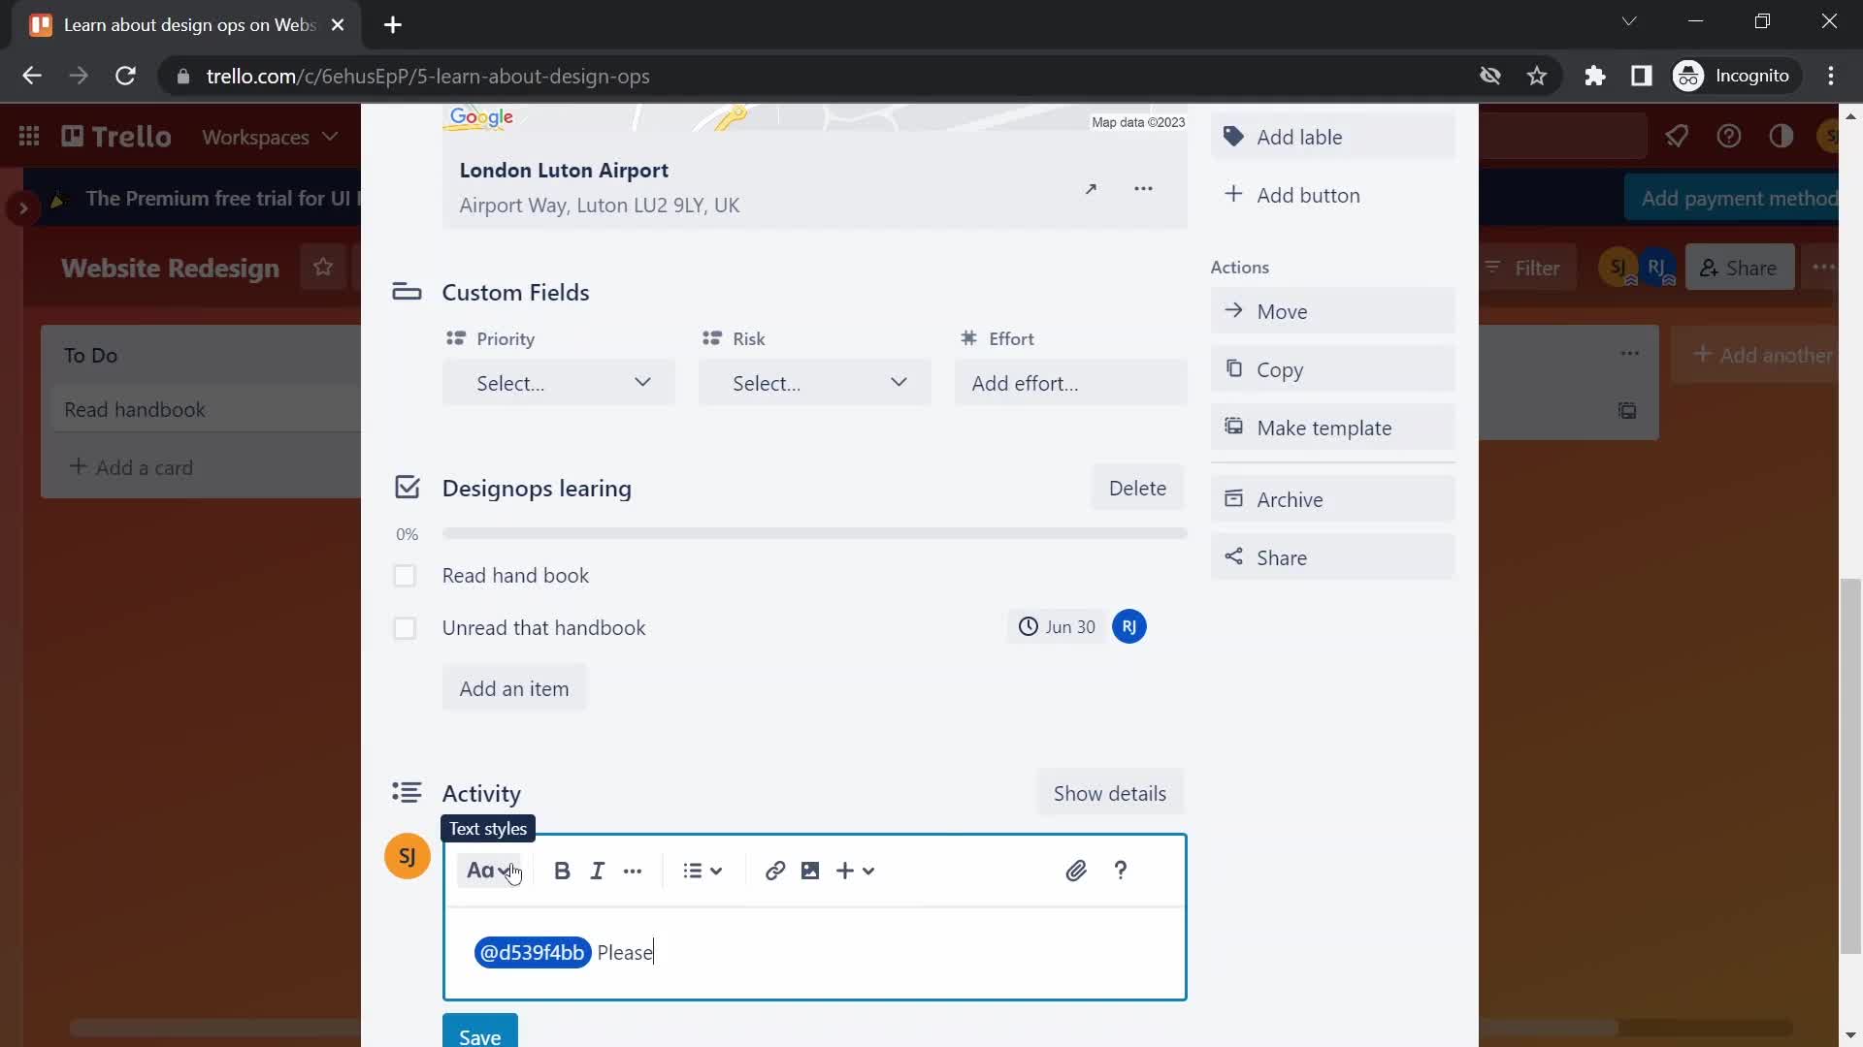Viewport: 1863px width, 1047px height.
Task: Open location options ellipsis menu
Action: 1144,189
